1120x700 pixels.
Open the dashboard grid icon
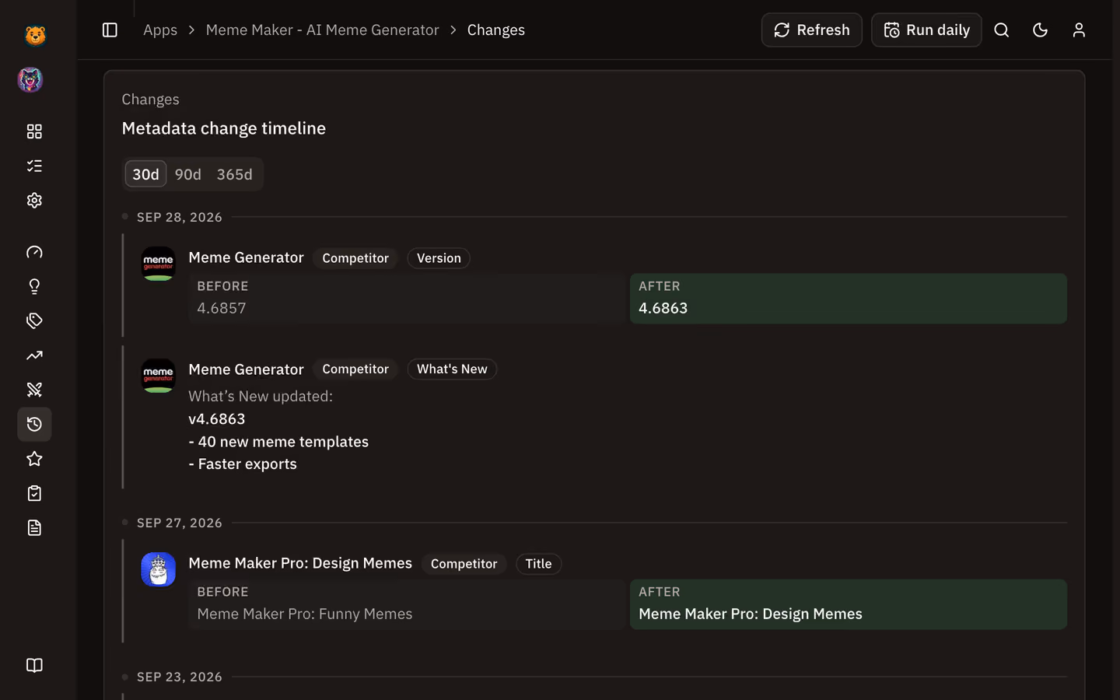tap(34, 131)
